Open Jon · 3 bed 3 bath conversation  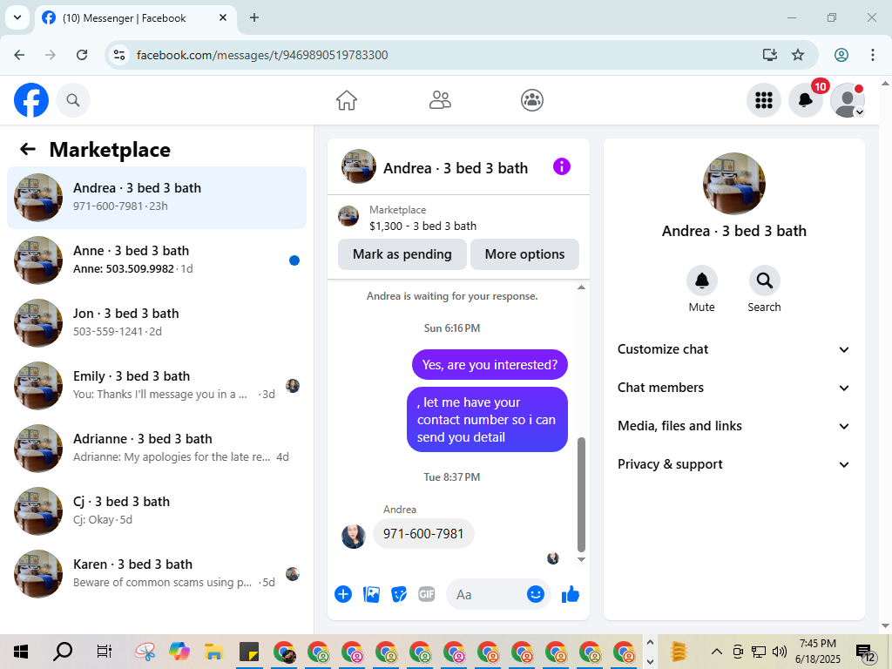click(157, 322)
